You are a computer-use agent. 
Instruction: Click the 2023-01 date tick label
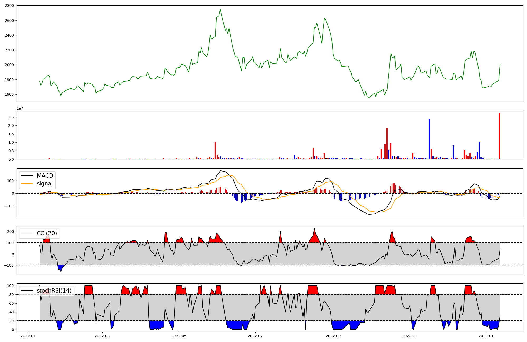click(486, 336)
